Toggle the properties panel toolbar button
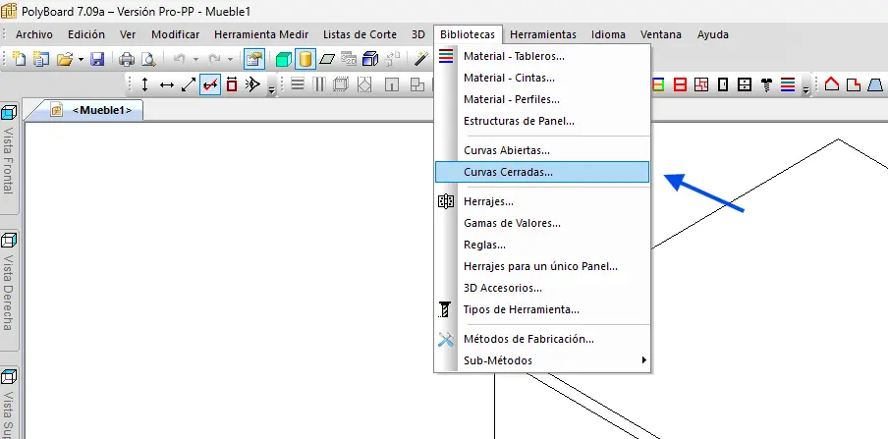Image resolution: width=888 pixels, height=439 pixels. point(254,59)
